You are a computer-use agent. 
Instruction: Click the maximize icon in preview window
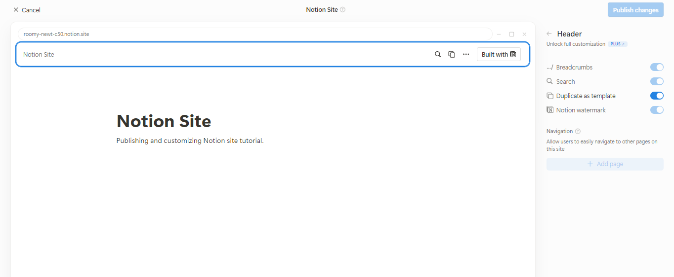[511, 34]
